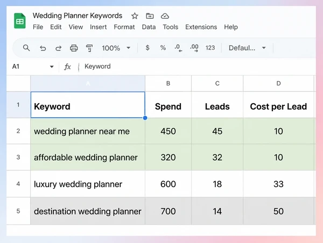Select cell luxury wedding planner
The width and height of the screenshot is (323, 243).
click(x=88, y=184)
